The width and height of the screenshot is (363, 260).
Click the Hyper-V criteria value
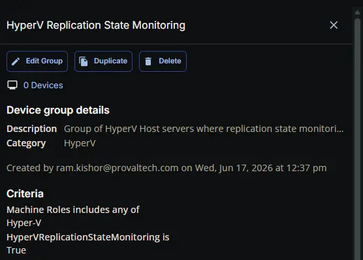coord(24,223)
